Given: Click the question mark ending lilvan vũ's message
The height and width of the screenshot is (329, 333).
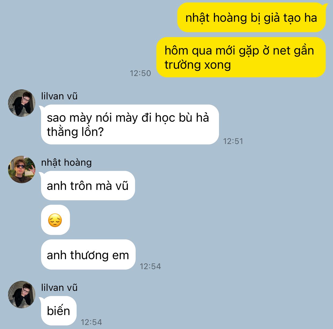Looking at the screenshot, I should [x=101, y=132].
